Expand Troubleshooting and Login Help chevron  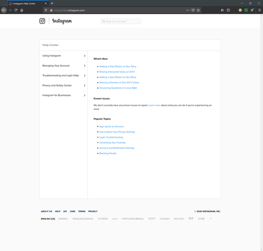[85, 76]
